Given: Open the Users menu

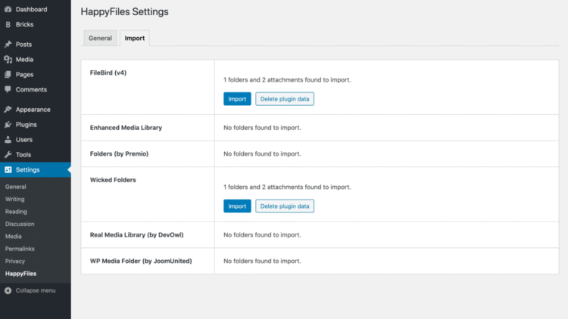Looking at the screenshot, I should tap(24, 140).
